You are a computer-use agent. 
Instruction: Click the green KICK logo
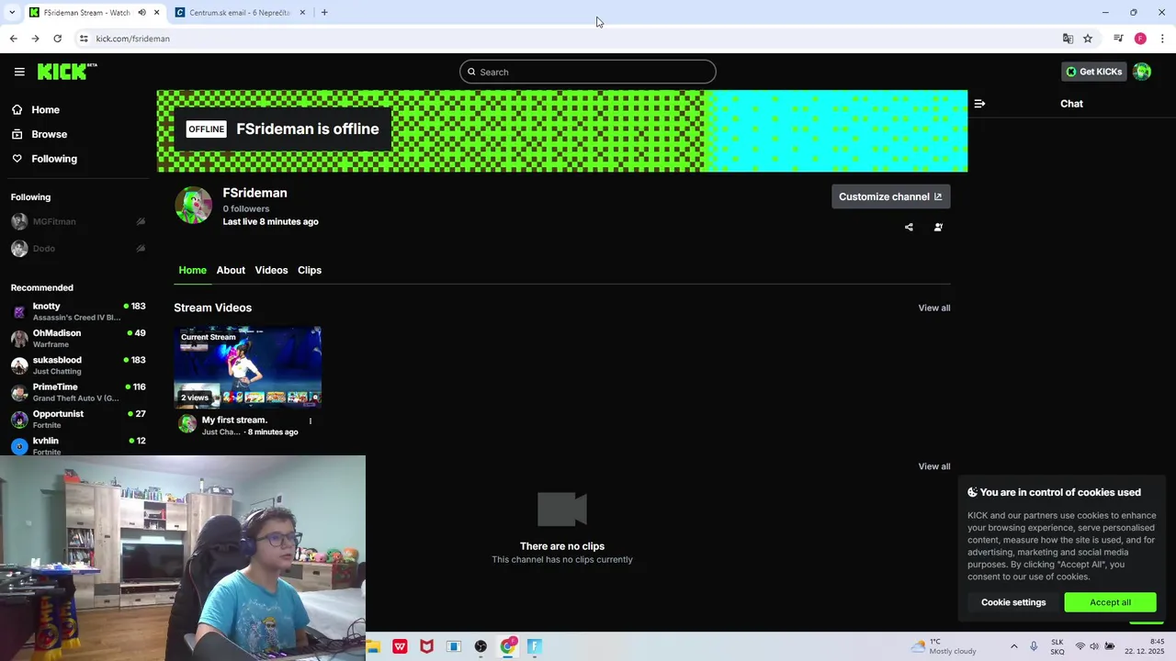[x=67, y=72]
